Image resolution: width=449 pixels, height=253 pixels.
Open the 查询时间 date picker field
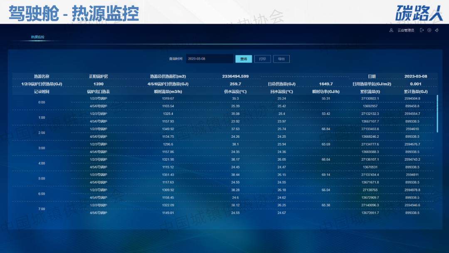pyautogui.click(x=209, y=59)
